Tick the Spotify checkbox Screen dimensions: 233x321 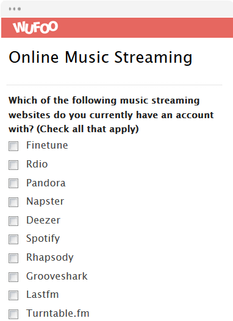coord(13,239)
